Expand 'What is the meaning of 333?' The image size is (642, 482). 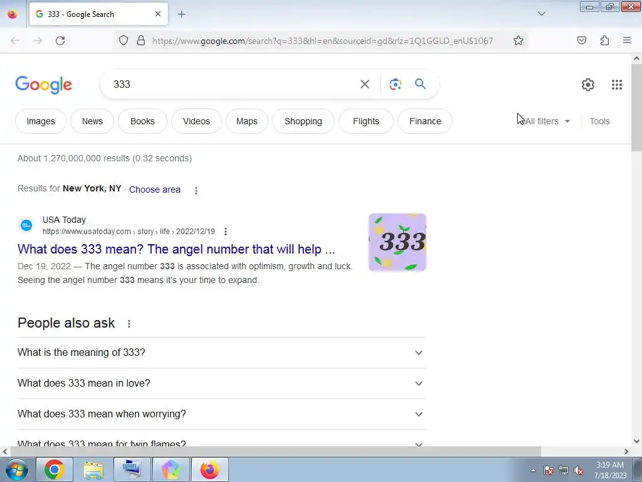pos(222,353)
